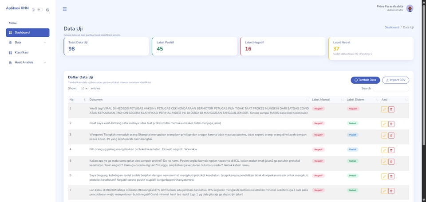This screenshot has height=202, width=426.
Task: Open the entries per page dropdown
Action: 83,89
